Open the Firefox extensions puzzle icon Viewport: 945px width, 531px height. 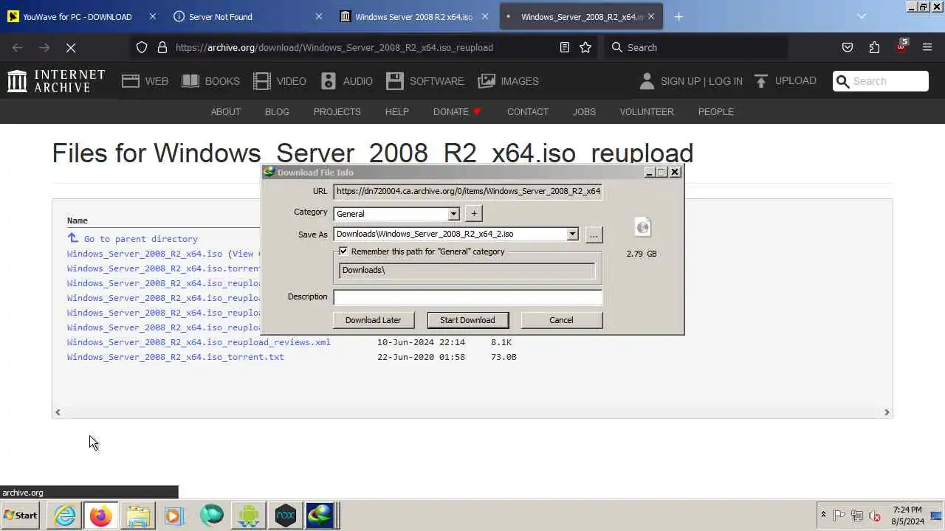coord(874,47)
